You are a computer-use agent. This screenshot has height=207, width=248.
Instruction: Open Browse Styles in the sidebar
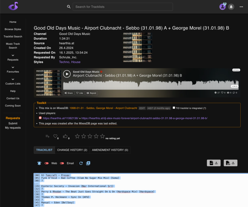pos(13,29)
